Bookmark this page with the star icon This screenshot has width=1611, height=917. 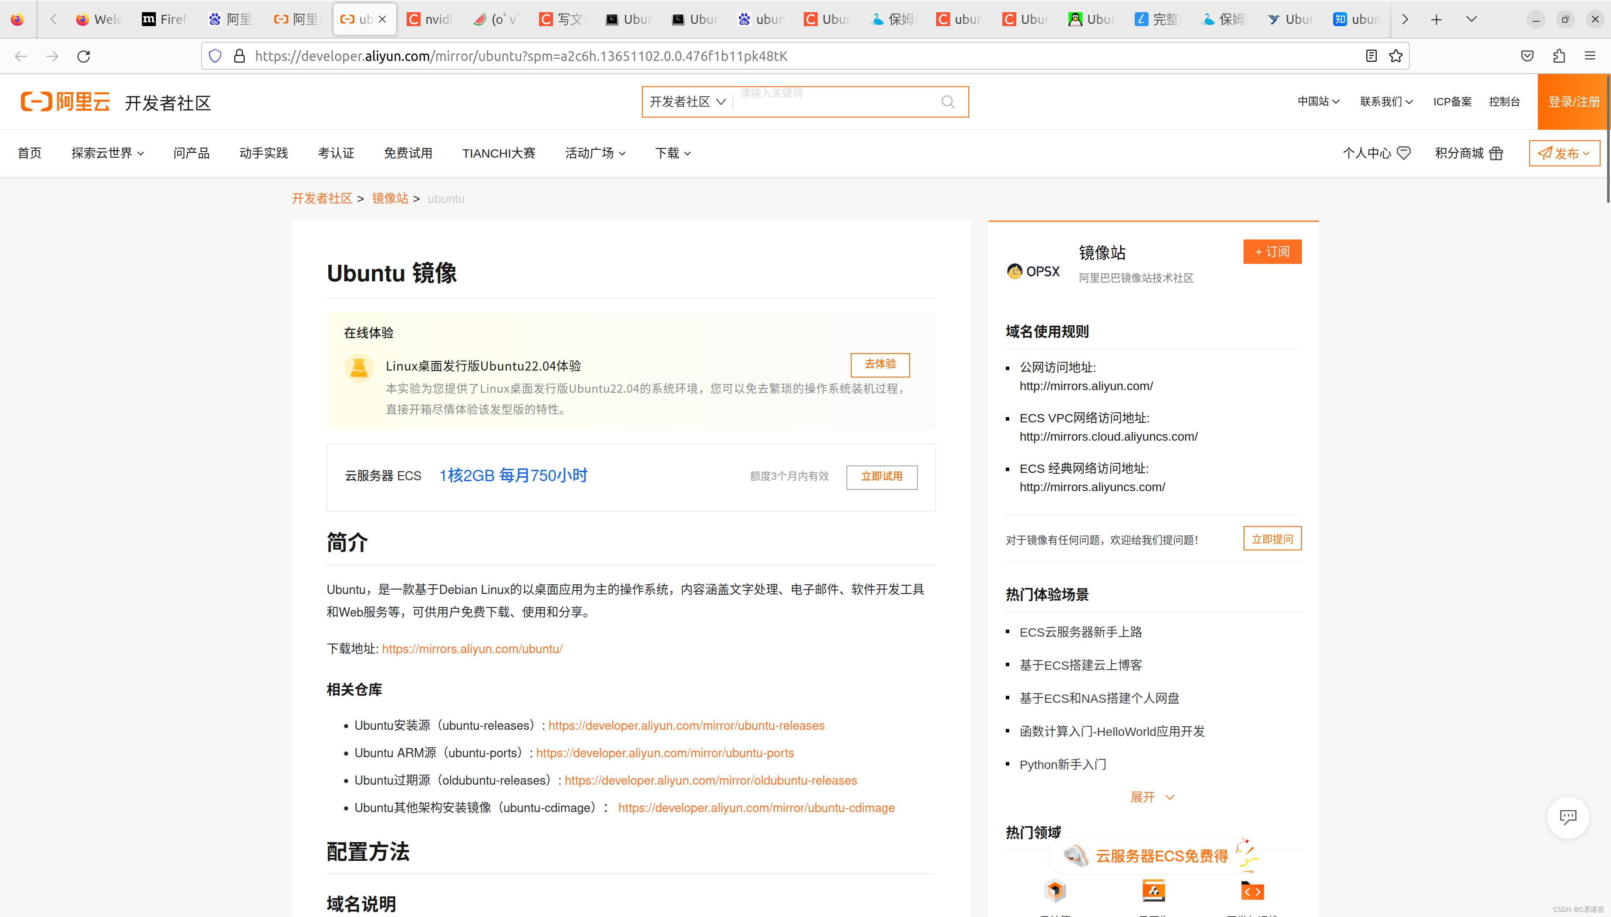1396,56
